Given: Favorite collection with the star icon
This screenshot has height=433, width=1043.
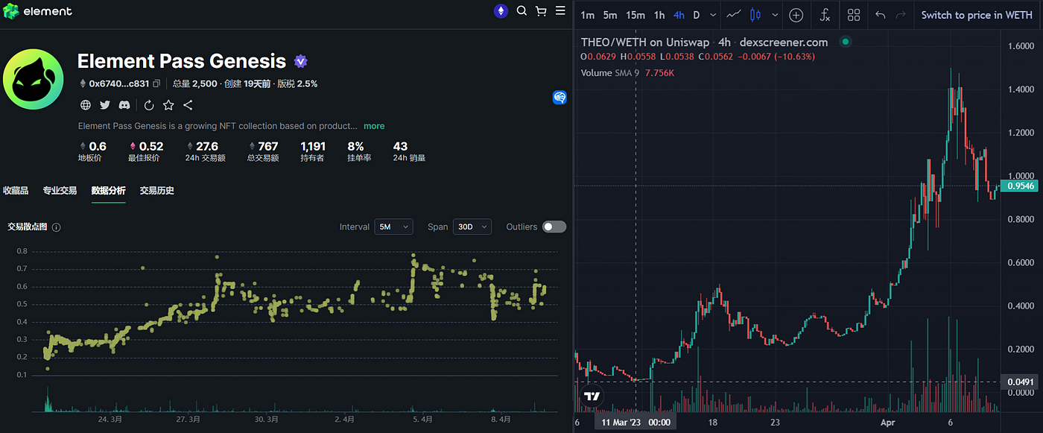Looking at the screenshot, I should 168,105.
